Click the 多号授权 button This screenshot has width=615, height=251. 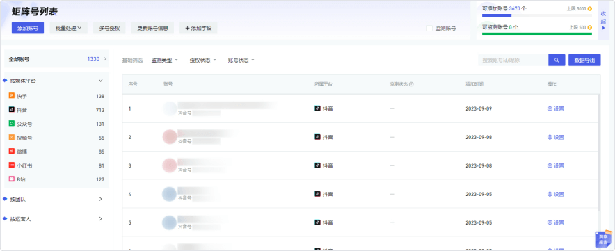coord(109,28)
